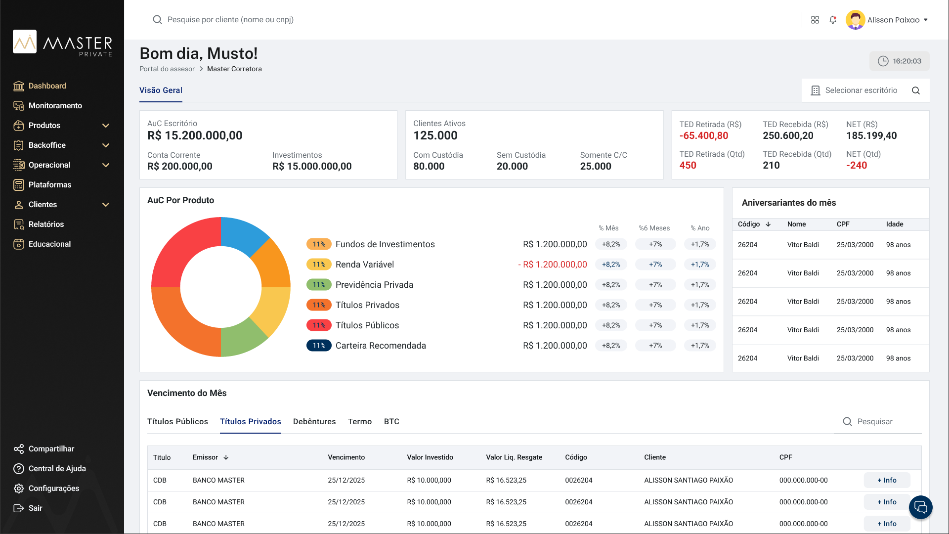Click the Compartilhar share icon
This screenshot has height=534, width=949.
click(x=19, y=449)
